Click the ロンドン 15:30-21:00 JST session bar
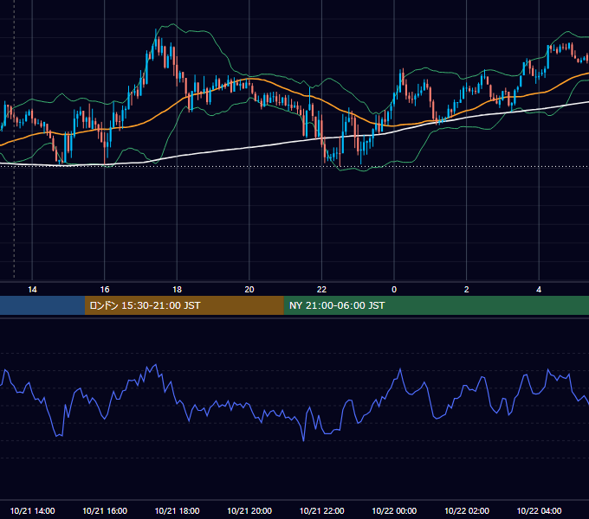589x519 pixels. coord(184,305)
